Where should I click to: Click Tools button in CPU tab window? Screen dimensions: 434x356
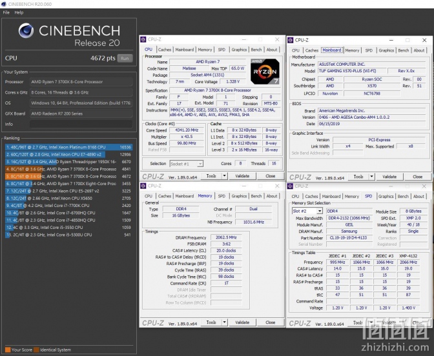pyautogui.click(x=211, y=176)
